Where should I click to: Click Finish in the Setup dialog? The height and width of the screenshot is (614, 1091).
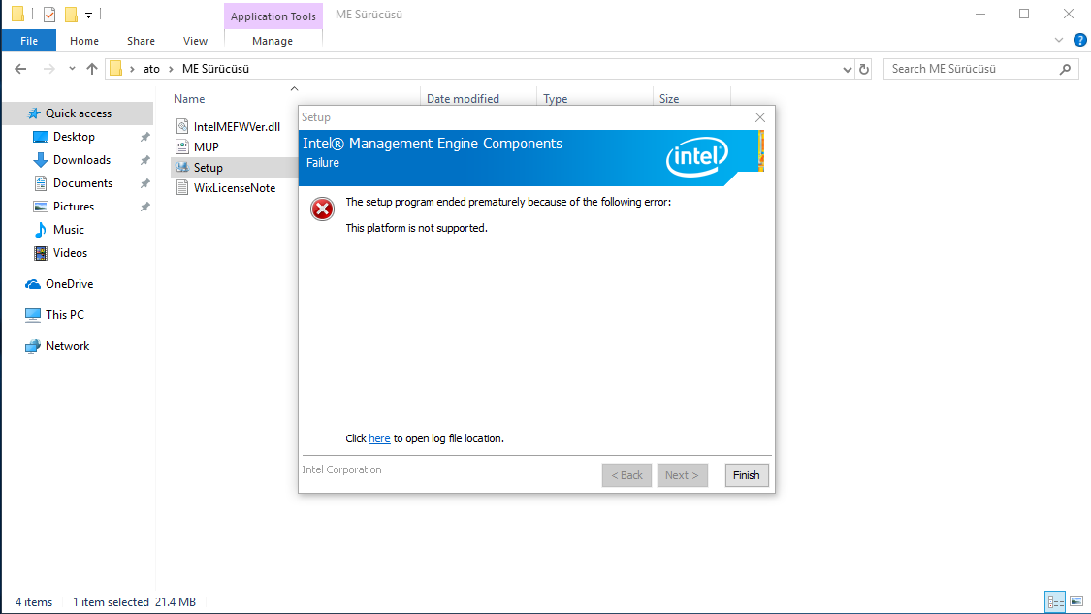(746, 475)
